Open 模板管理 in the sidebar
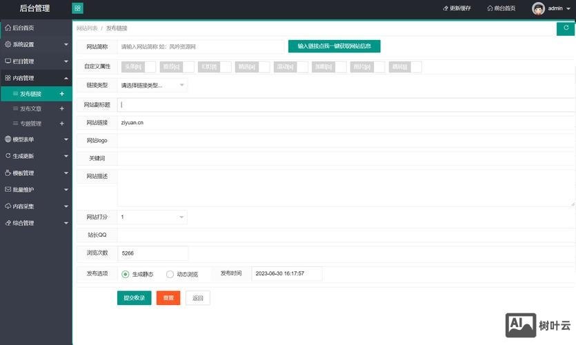This screenshot has height=345, width=576. point(36,173)
